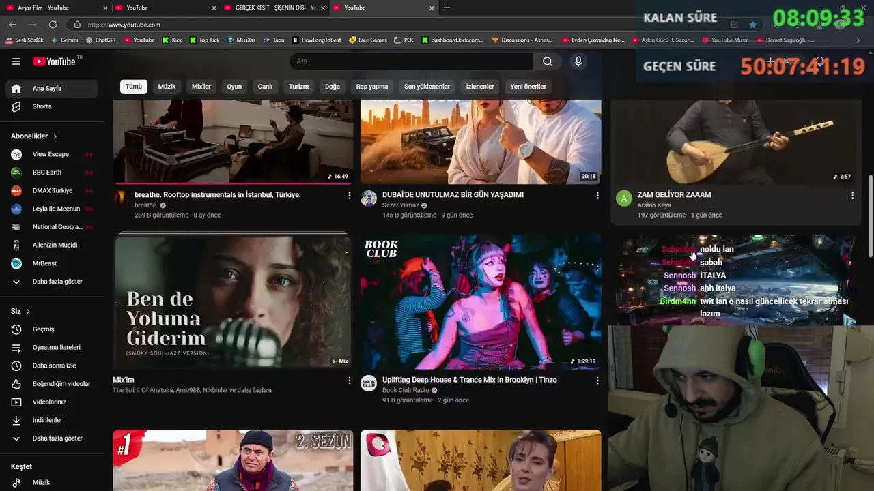Open a new browser tab
Image resolution: width=874 pixels, height=491 pixels.
click(447, 8)
